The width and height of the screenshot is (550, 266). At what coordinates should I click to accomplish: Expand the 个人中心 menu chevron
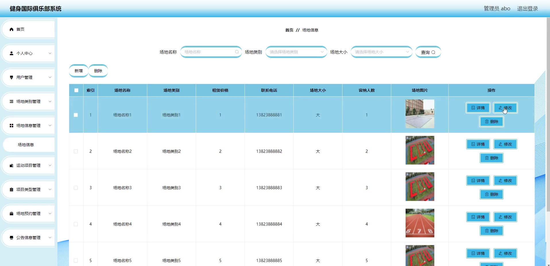click(x=50, y=53)
